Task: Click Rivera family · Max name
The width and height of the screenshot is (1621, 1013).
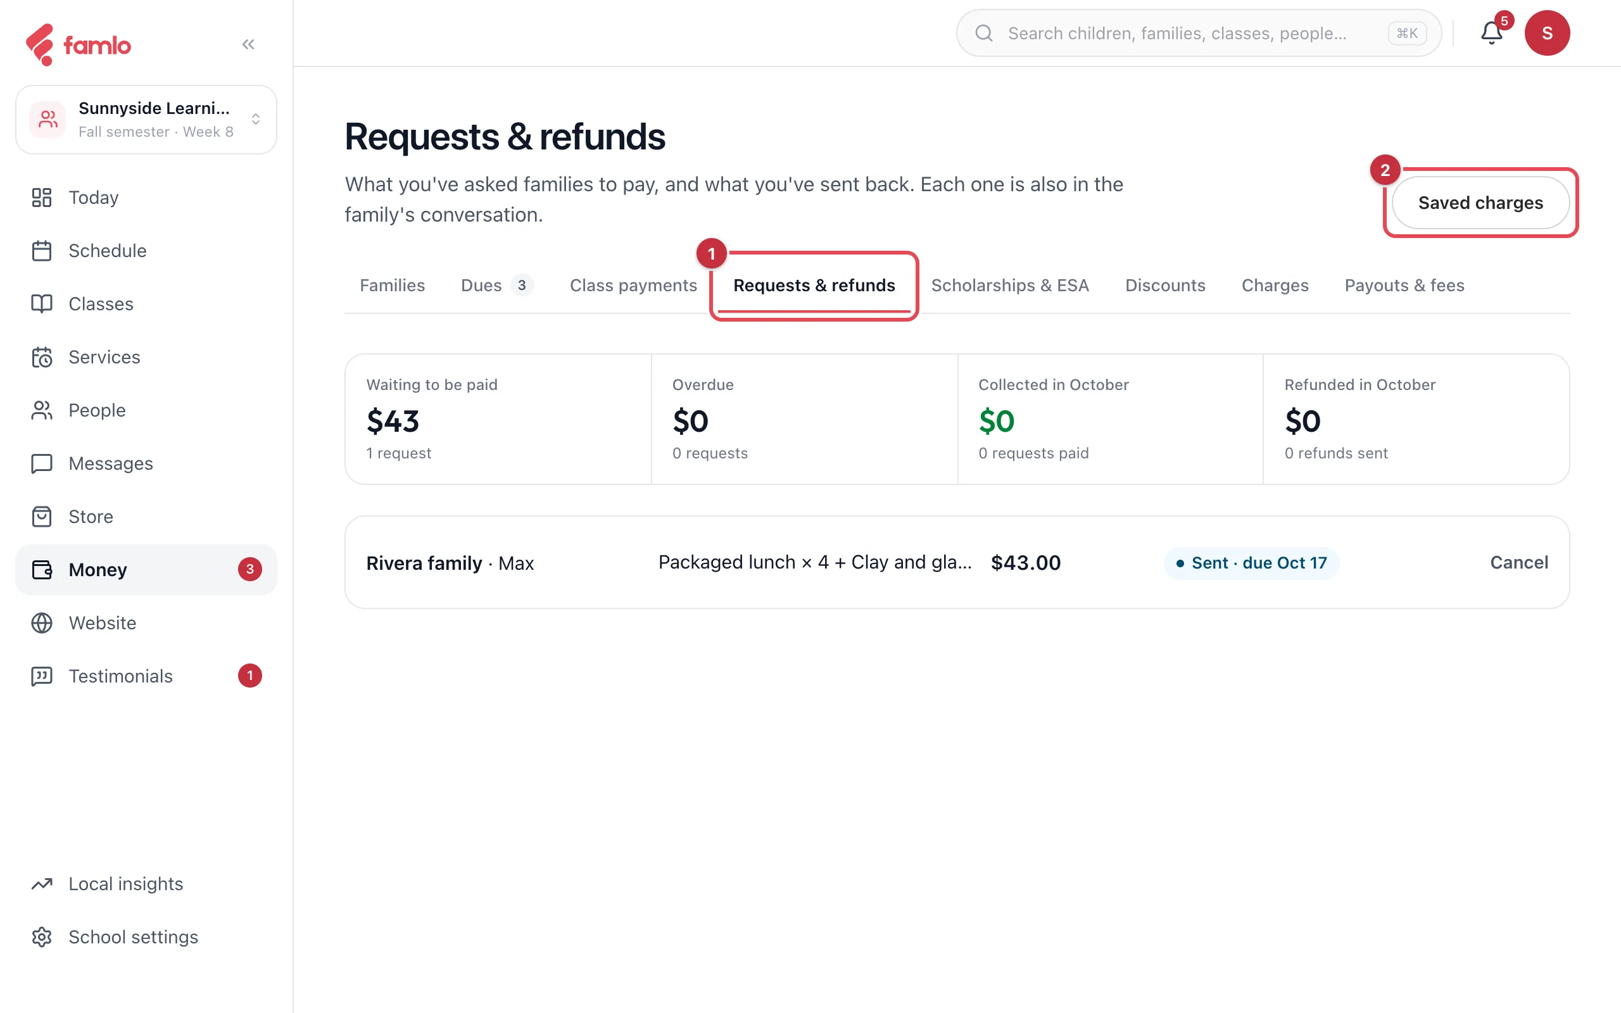Action: click(450, 563)
